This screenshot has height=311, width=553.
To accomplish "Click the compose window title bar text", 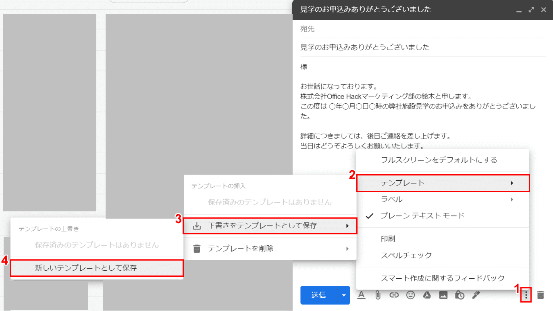I will pyautogui.click(x=366, y=10).
